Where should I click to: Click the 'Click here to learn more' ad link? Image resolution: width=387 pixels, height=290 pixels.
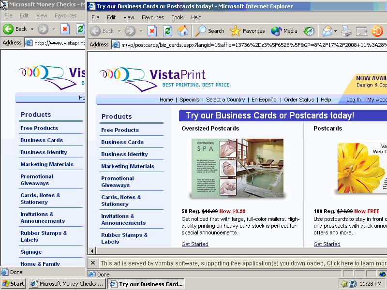tap(357, 263)
